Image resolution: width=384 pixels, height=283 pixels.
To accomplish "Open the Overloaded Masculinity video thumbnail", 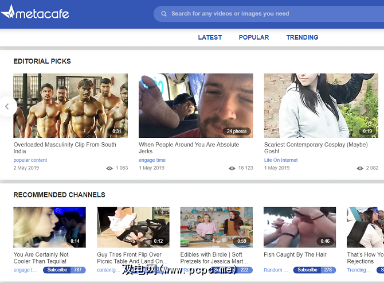I will [x=70, y=105].
